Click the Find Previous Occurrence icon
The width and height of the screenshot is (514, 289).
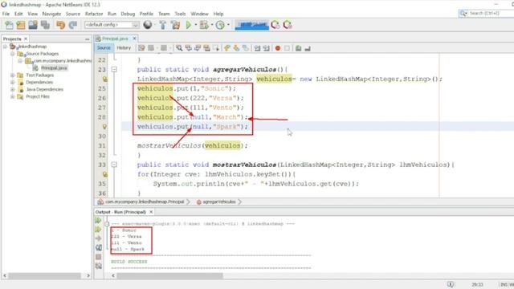coord(188,48)
